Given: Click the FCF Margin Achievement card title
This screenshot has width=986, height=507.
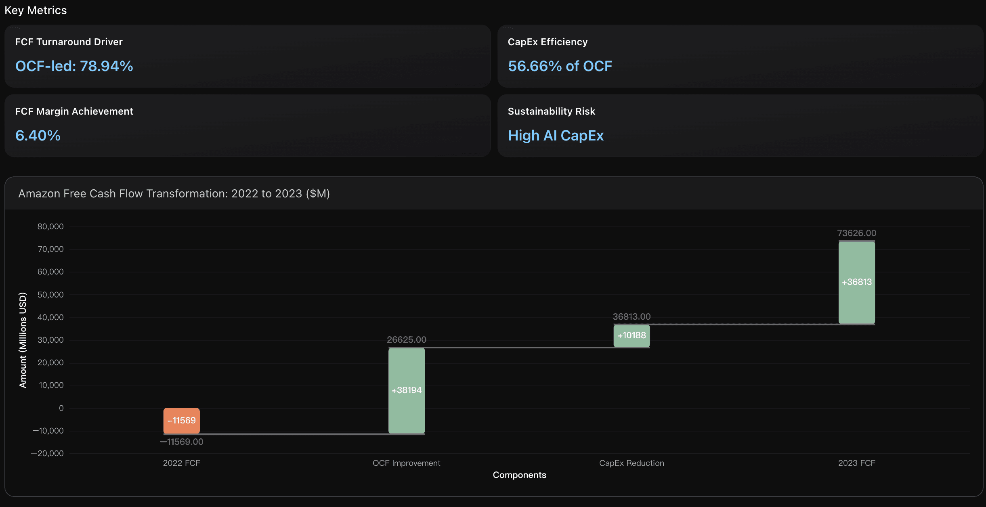Looking at the screenshot, I should coord(74,111).
